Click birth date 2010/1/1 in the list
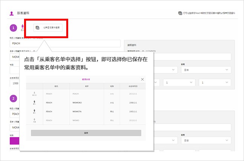This screenshot has width=244, height=161. tap(133, 120)
